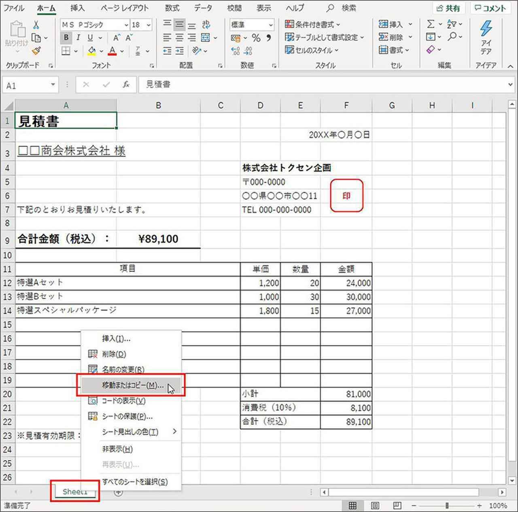Adjust the zoom slider in status bar
This screenshot has height=512, width=518.
pyautogui.click(x=447, y=506)
